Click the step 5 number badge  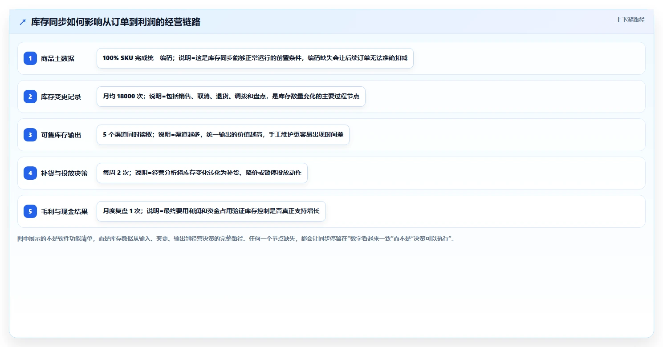coord(30,211)
